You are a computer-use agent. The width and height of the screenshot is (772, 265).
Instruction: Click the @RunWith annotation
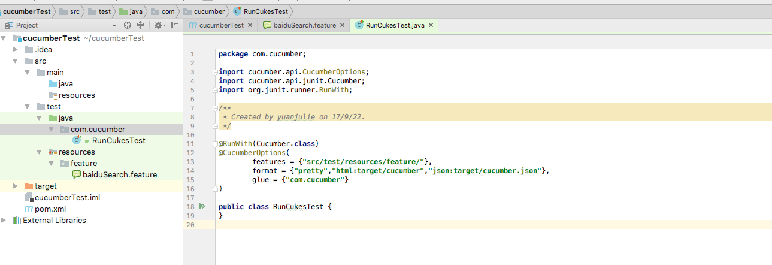pyautogui.click(x=235, y=144)
